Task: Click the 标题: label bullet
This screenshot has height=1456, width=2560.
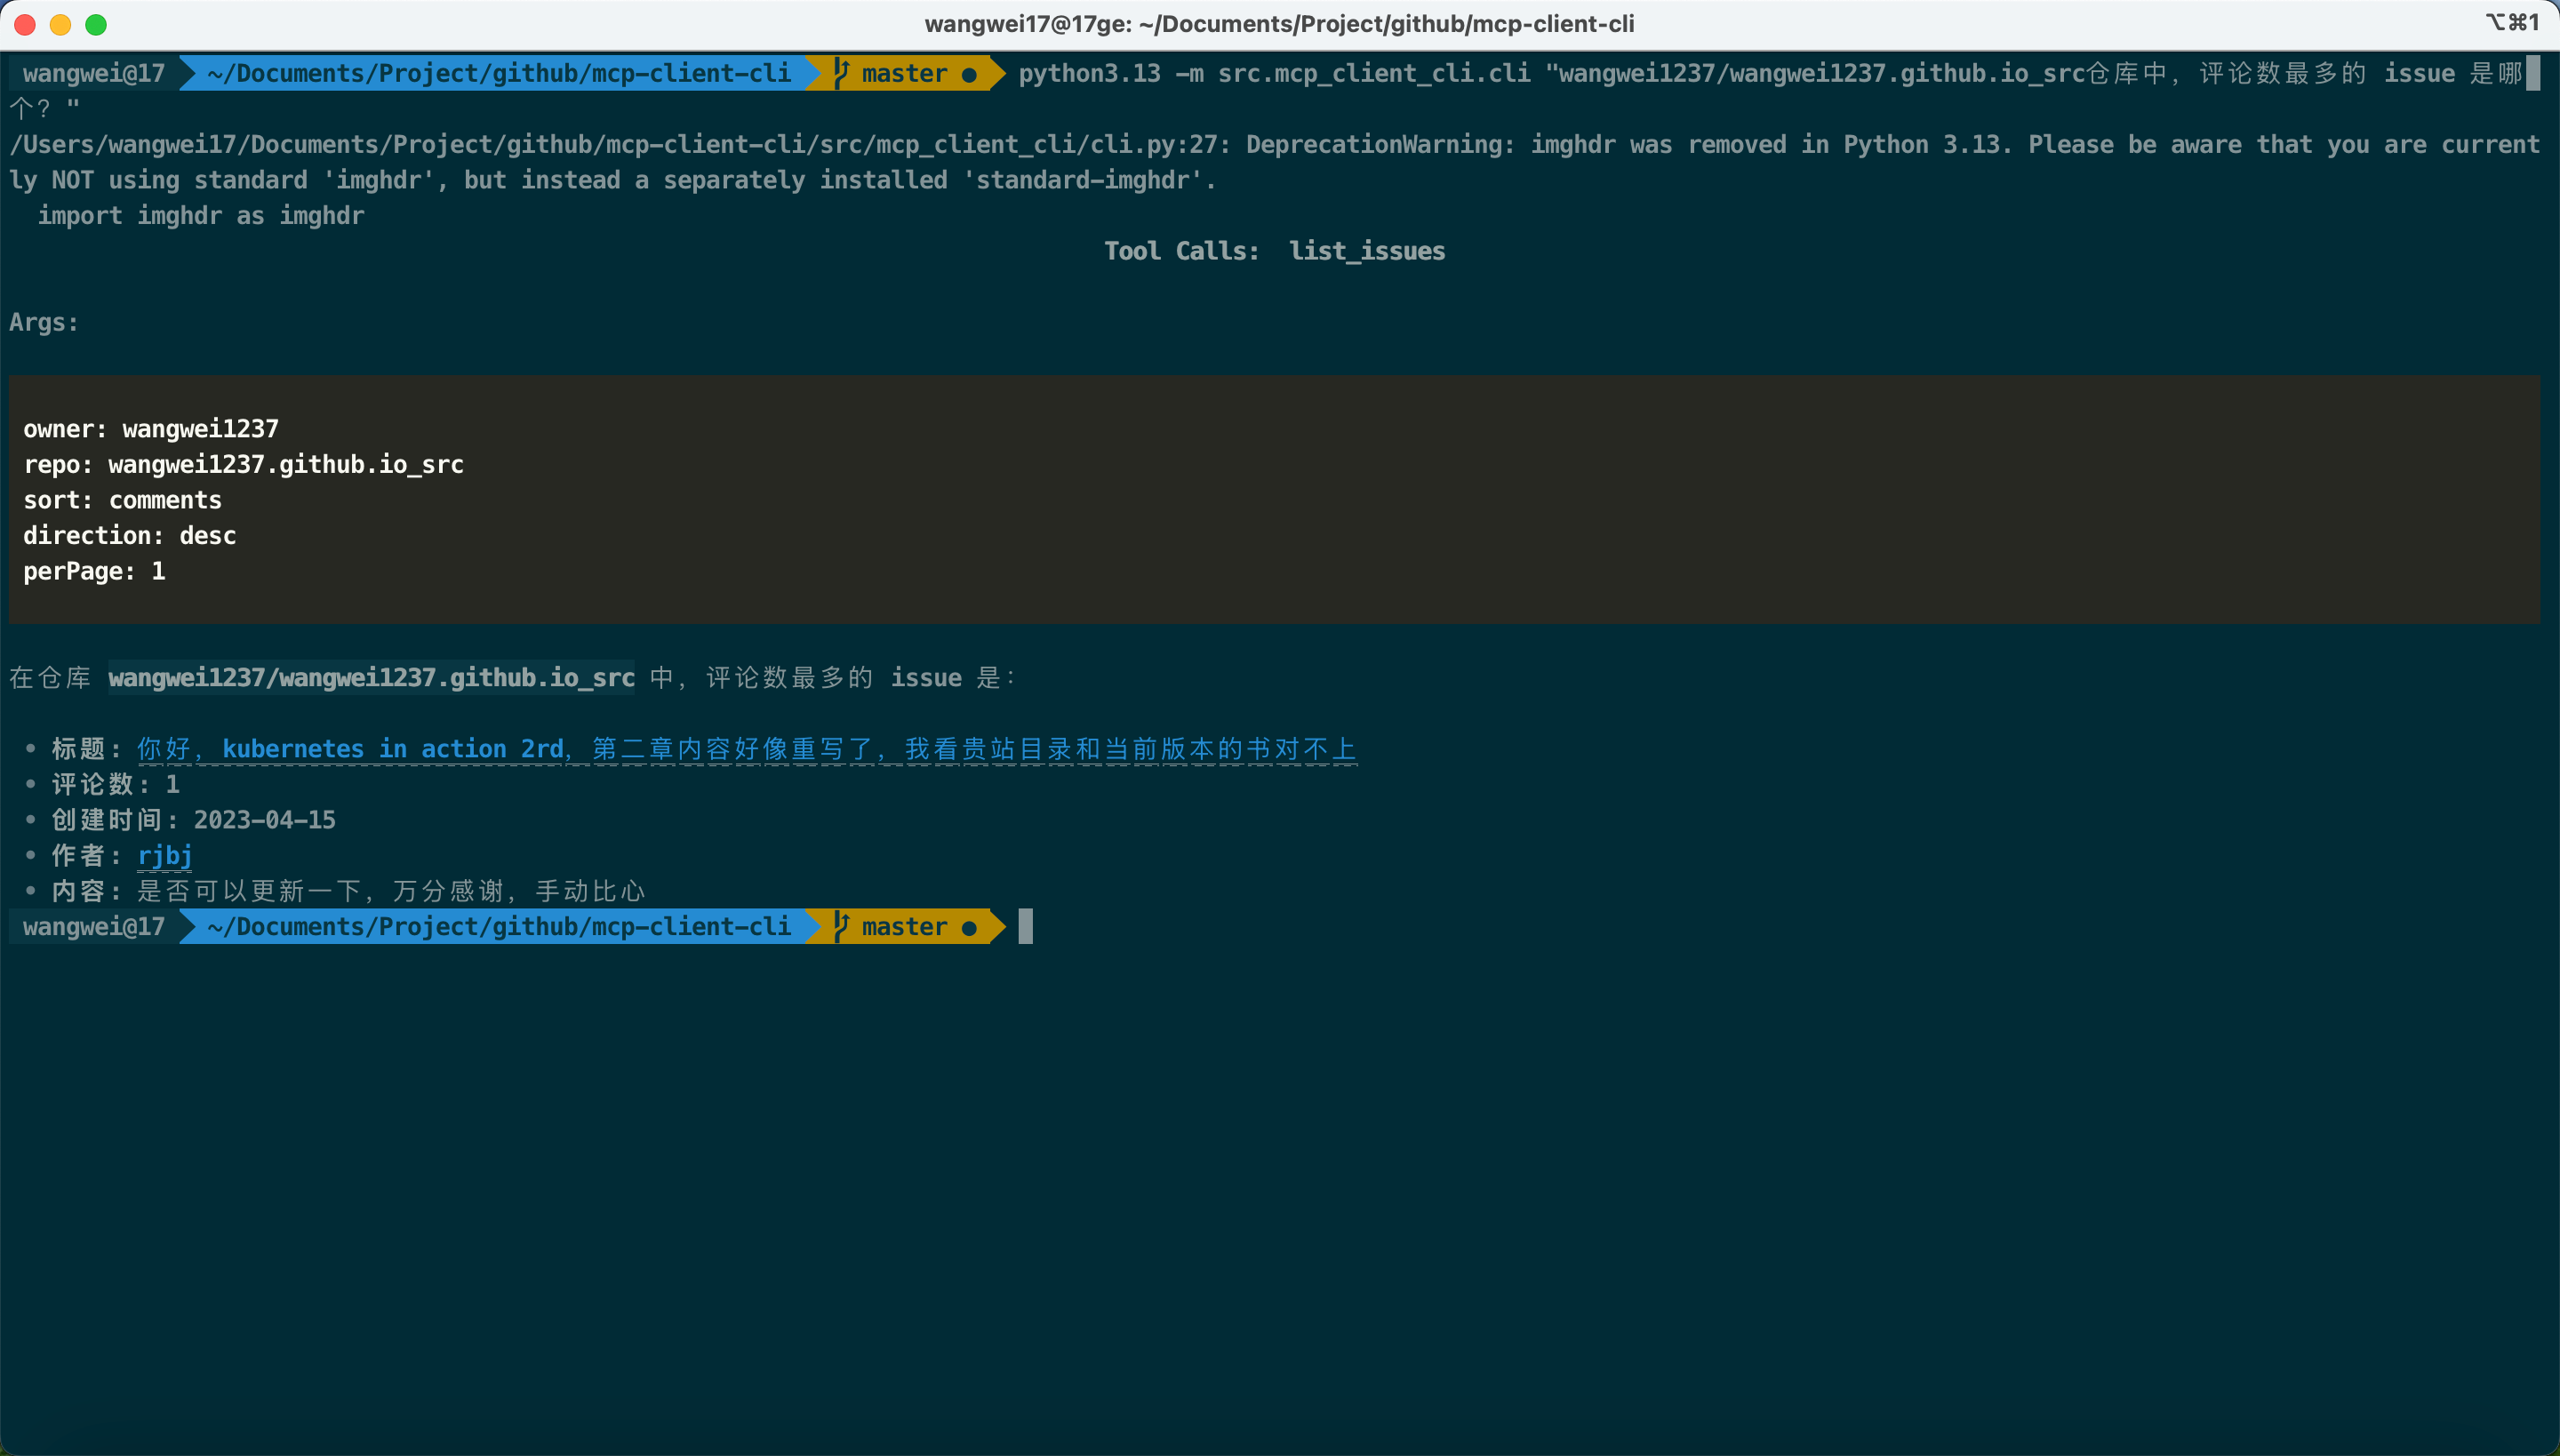Action: pyautogui.click(x=87, y=749)
